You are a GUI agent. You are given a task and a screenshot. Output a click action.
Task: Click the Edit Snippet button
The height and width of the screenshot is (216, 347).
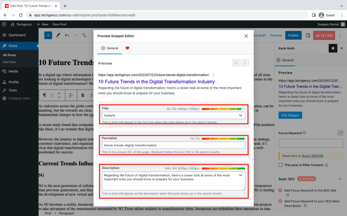(x=290, y=115)
